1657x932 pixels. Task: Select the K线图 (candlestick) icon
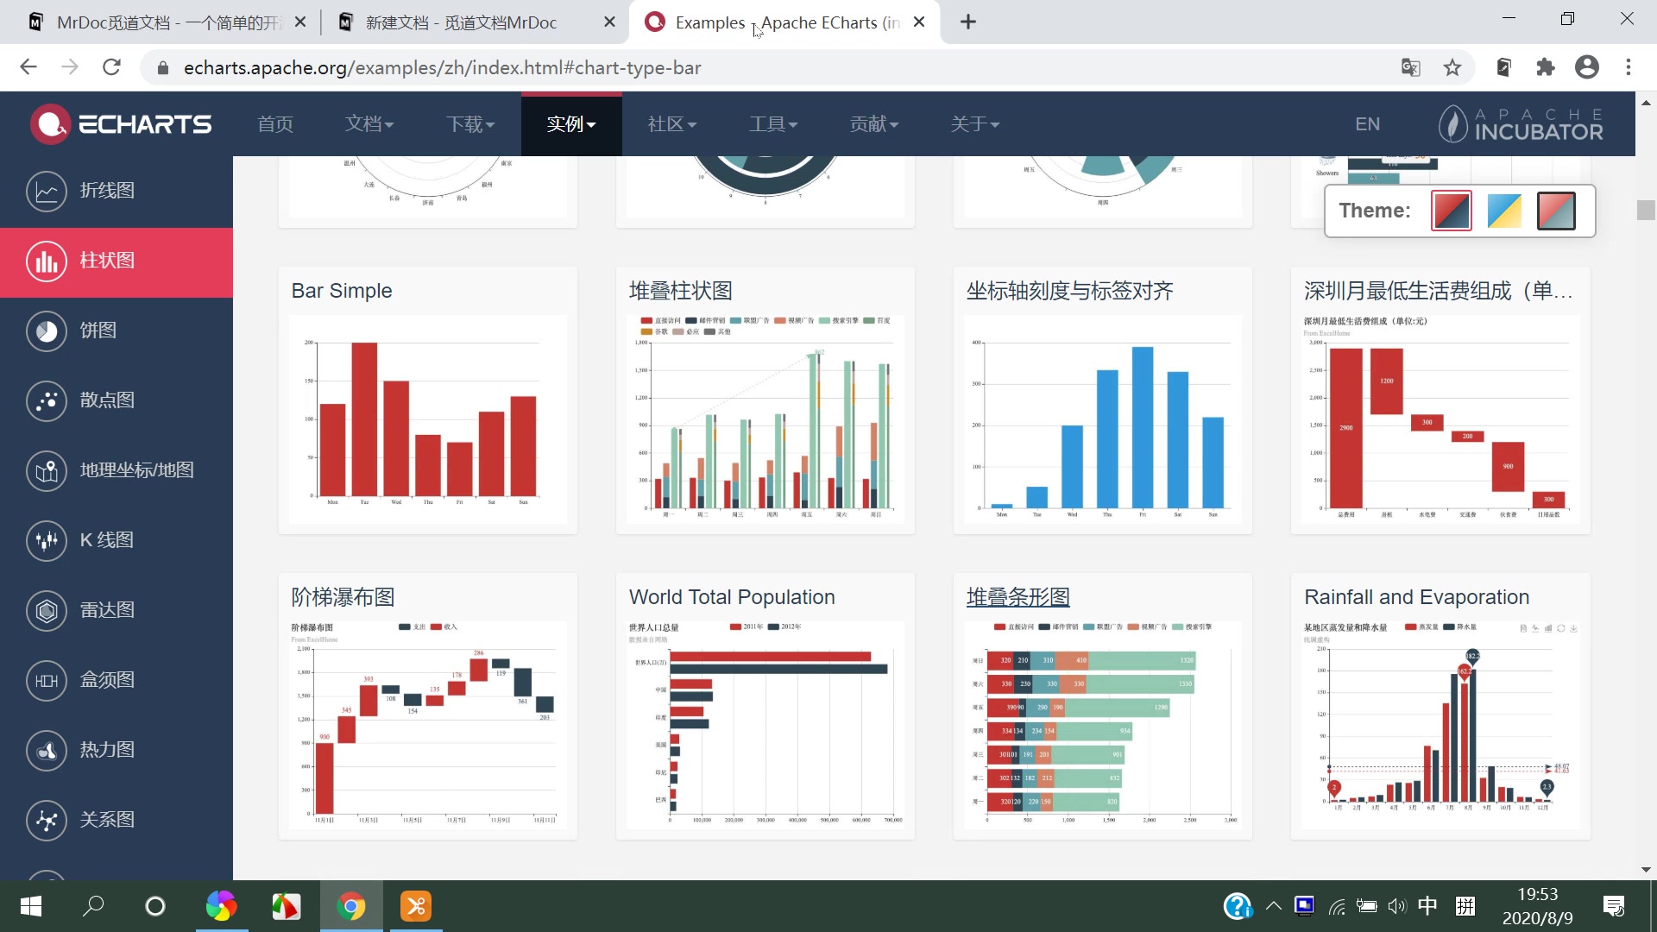47,540
